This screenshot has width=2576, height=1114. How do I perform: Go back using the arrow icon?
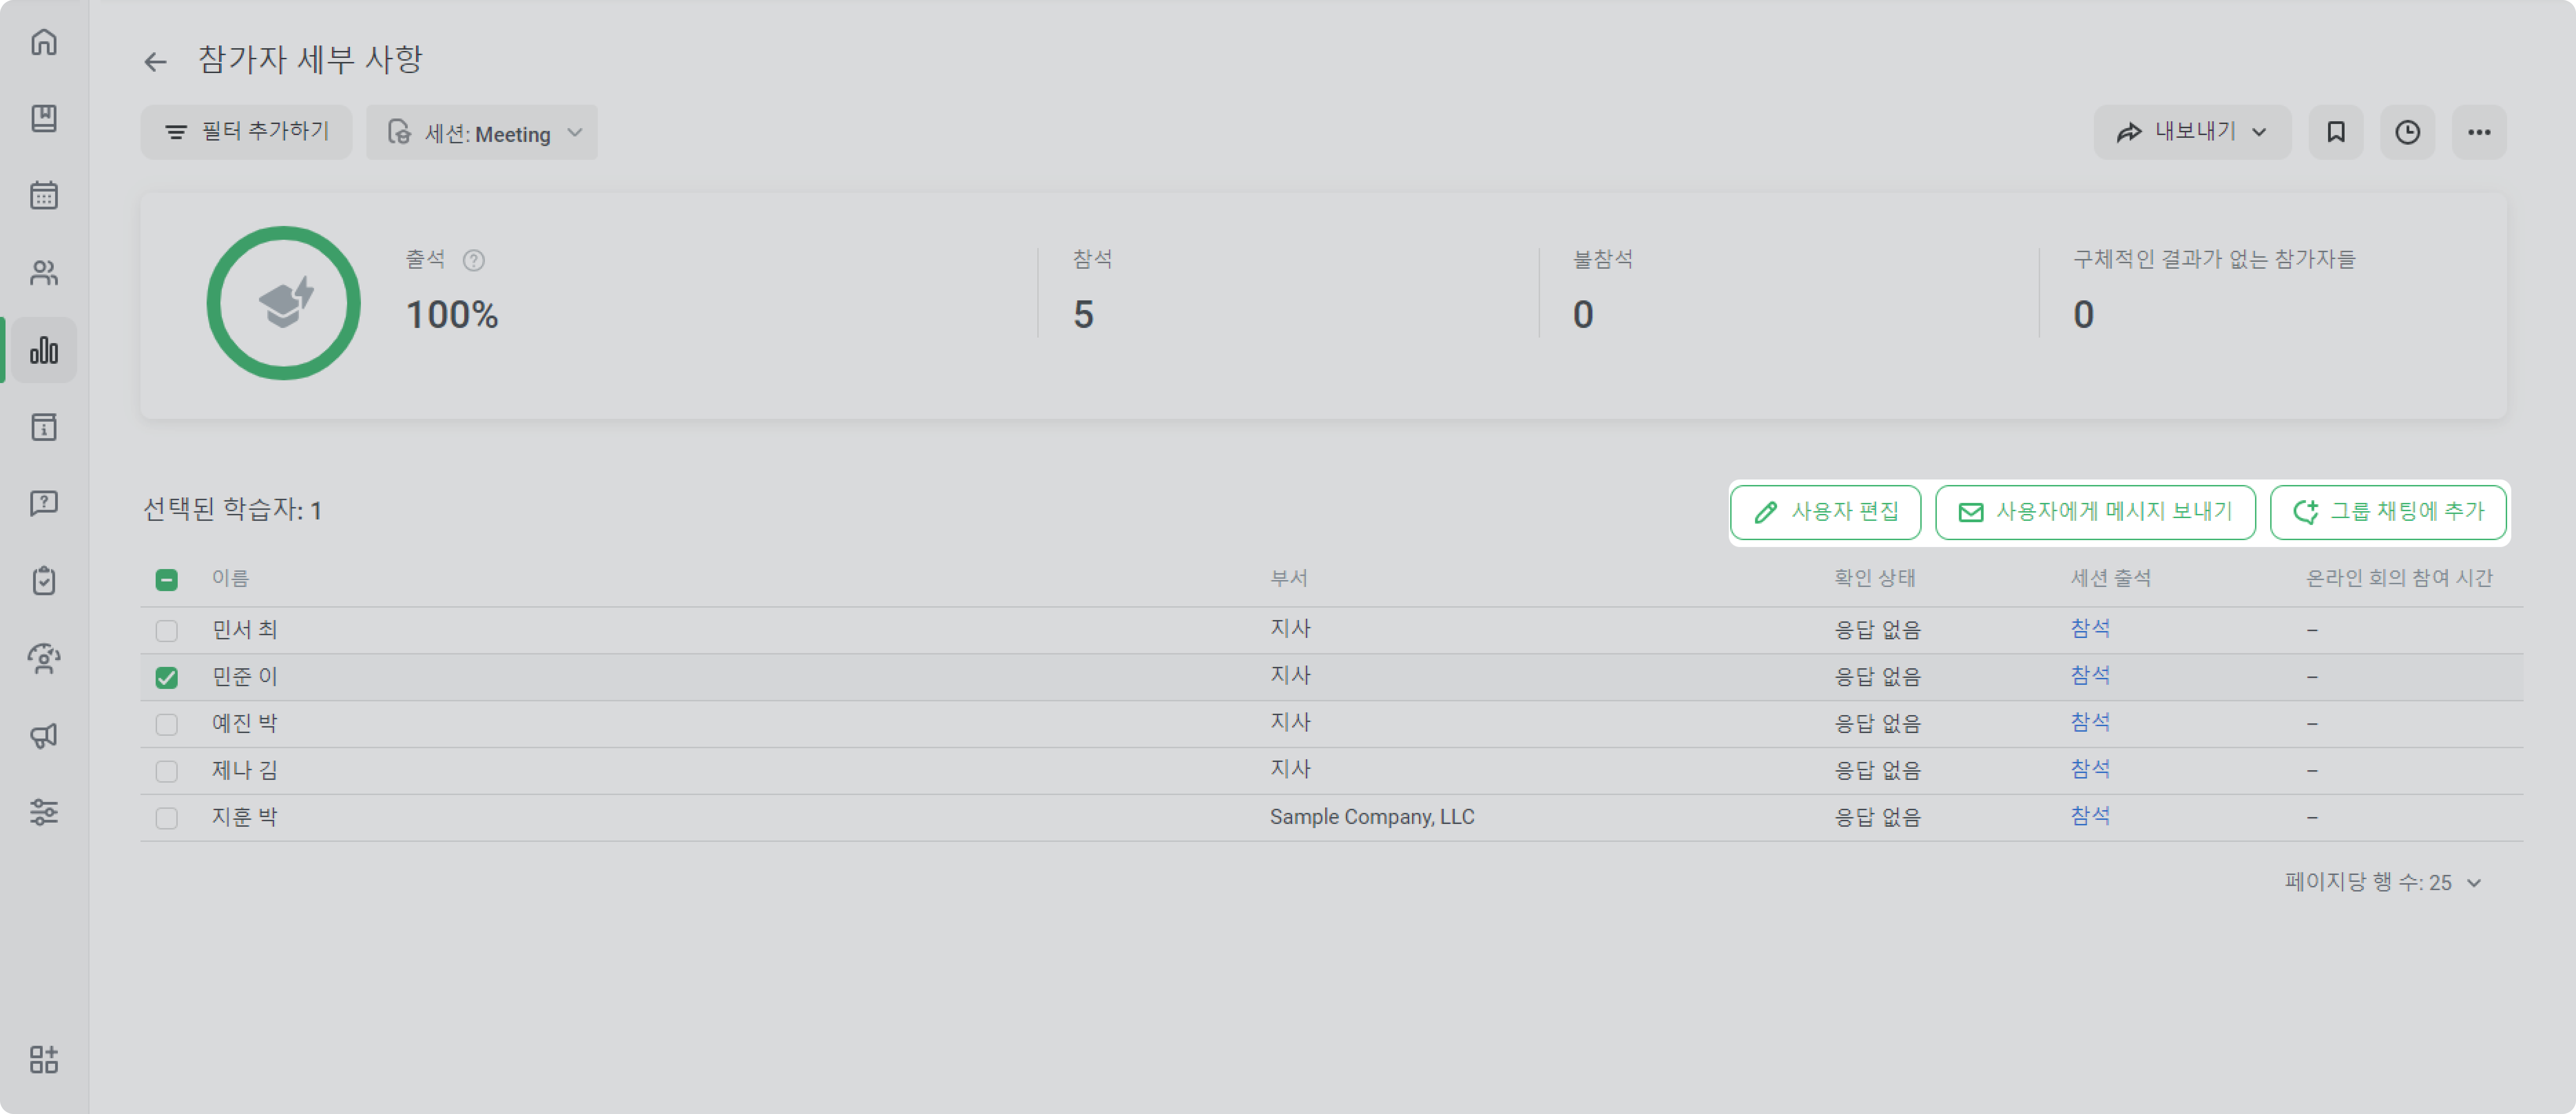tap(155, 62)
